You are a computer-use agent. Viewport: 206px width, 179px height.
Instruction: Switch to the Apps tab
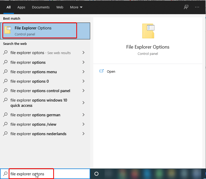[x=21, y=7]
